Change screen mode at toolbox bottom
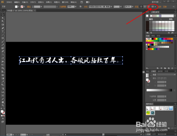Screen dimensions: 177x136 pyautogui.click(x=3, y=122)
